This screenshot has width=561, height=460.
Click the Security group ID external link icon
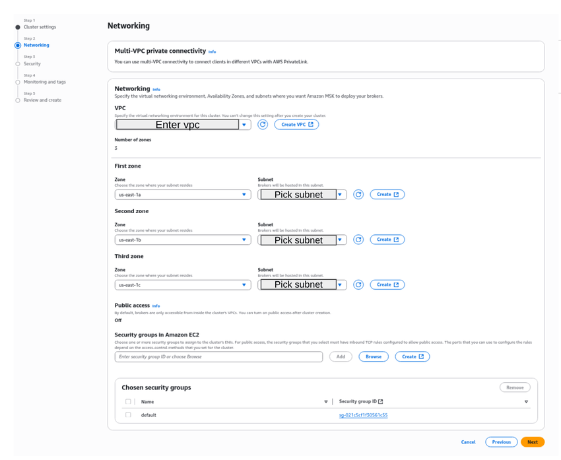tap(381, 401)
